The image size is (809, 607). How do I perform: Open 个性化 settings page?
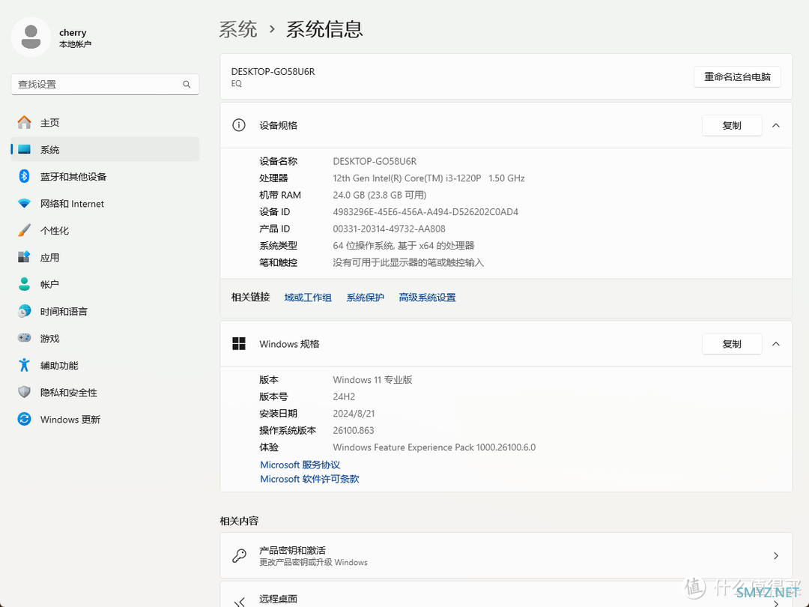pos(105,230)
